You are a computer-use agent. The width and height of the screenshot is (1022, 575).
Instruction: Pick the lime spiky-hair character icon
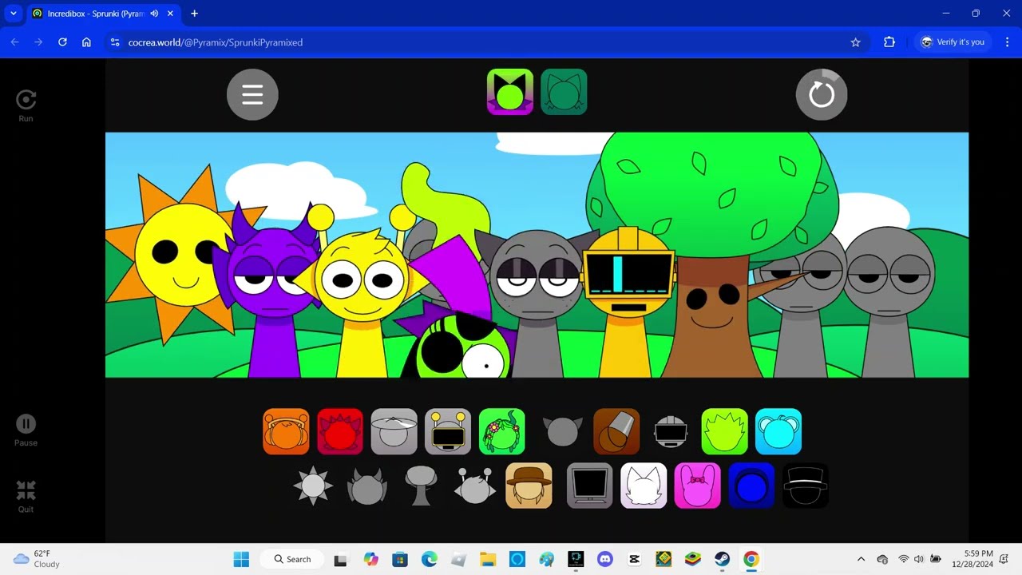coord(724,431)
